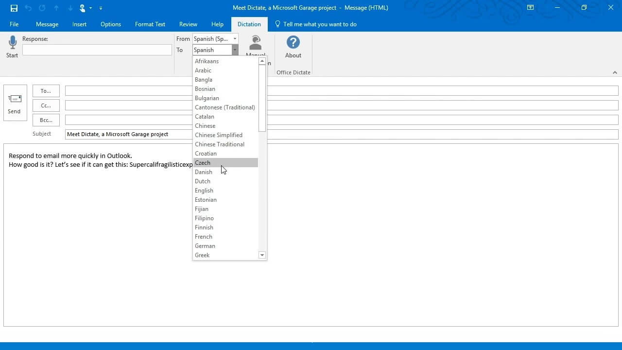
Task: Click the Save icon in quick access toolbar
Action: point(14,8)
